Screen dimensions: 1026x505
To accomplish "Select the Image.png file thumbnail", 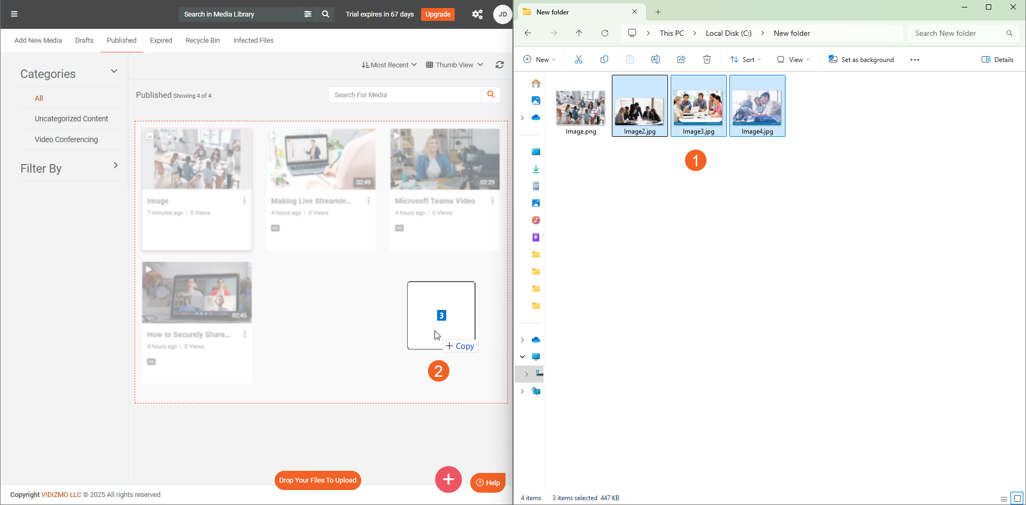I will 580,108.
